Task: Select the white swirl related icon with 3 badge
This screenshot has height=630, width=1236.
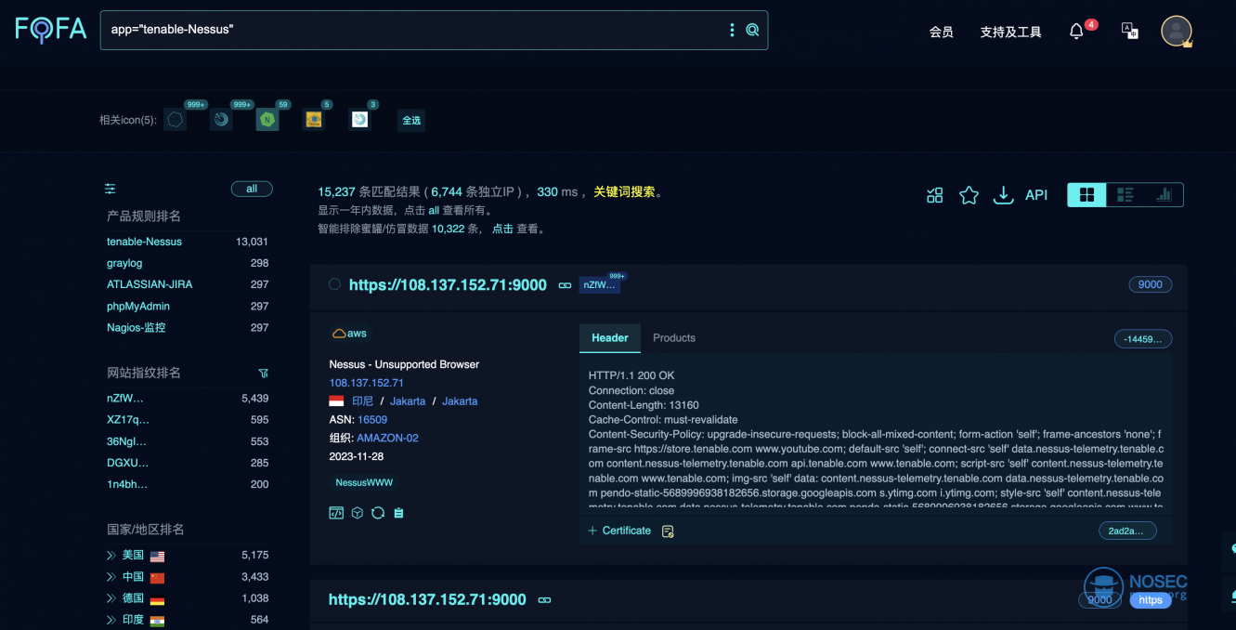Action: point(359,120)
